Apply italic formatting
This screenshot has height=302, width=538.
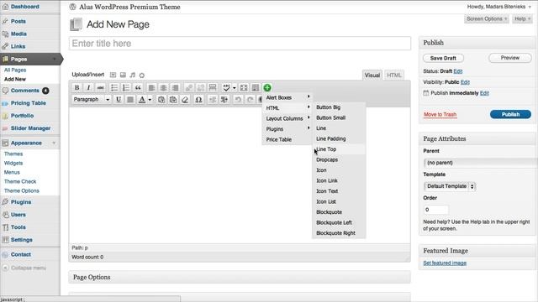pyautogui.click(x=88, y=87)
